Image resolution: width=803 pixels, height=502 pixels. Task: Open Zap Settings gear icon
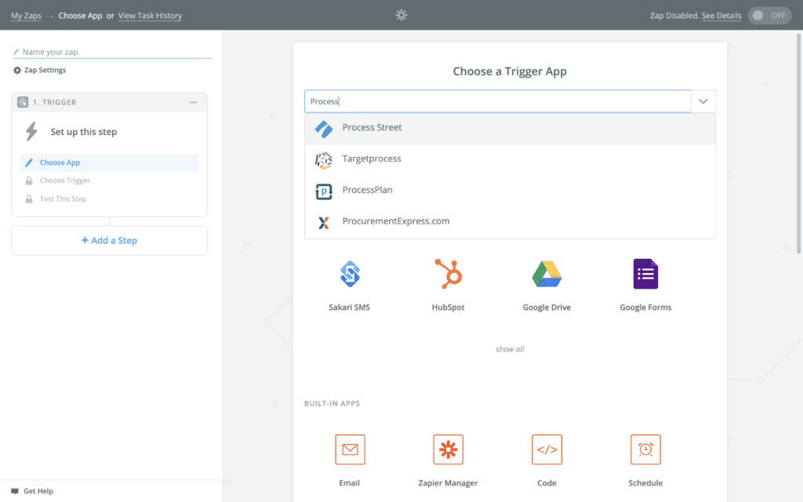(x=17, y=70)
